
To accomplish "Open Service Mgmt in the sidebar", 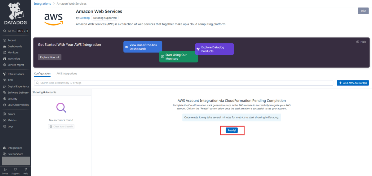I will (16, 65).
